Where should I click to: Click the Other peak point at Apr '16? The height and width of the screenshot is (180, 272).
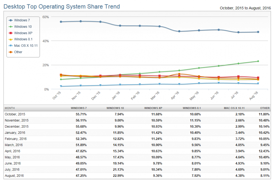coord(179,74)
